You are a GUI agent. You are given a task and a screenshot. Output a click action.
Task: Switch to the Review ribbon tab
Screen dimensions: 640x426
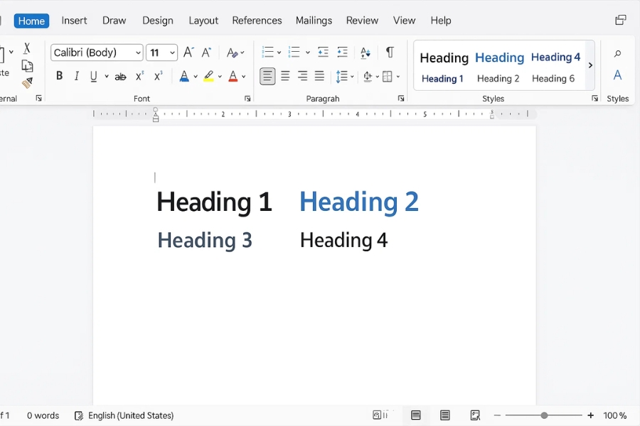click(362, 20)
